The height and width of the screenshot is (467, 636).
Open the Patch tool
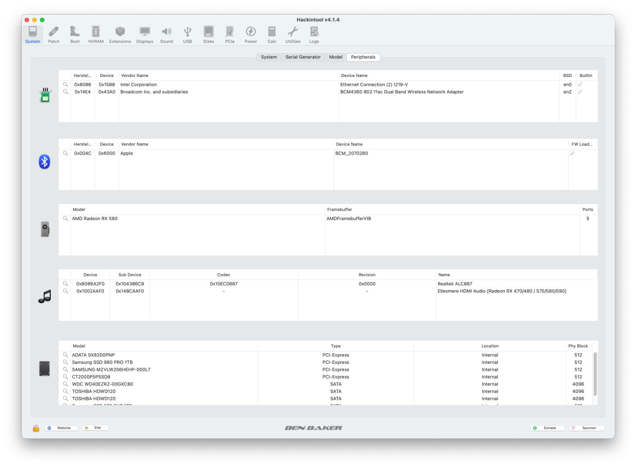[54, 35]
